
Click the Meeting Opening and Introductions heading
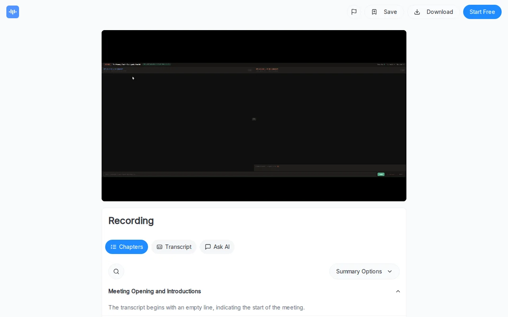tap(155, 291)
